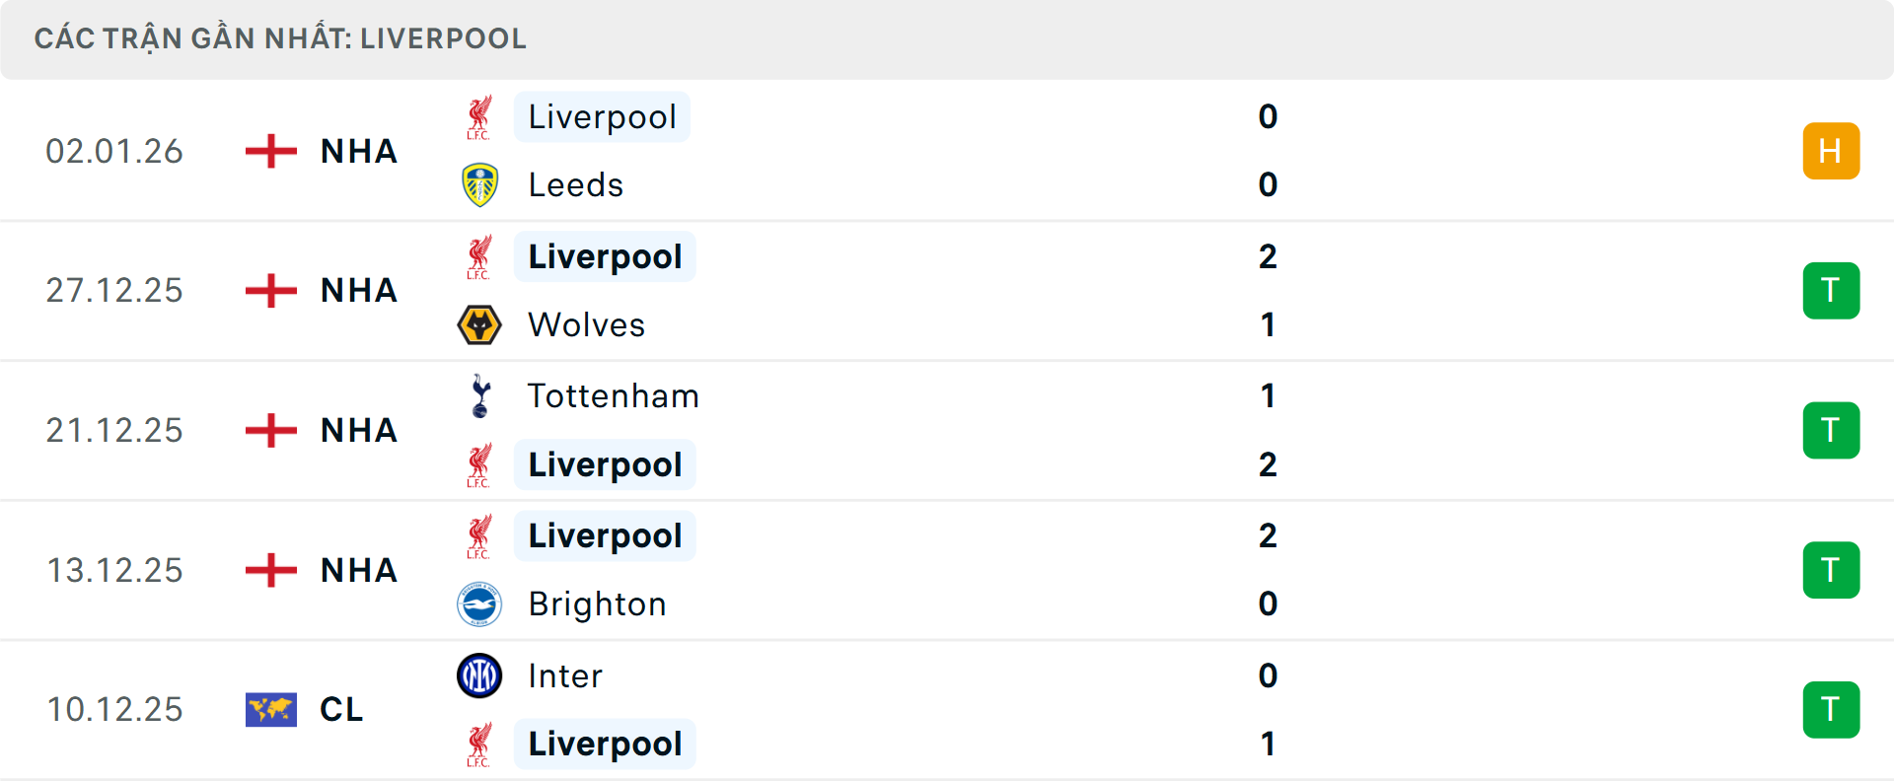1894x781 pixels.
Task: Select the Leeds United club badge
Action: [x=479, y=184]
